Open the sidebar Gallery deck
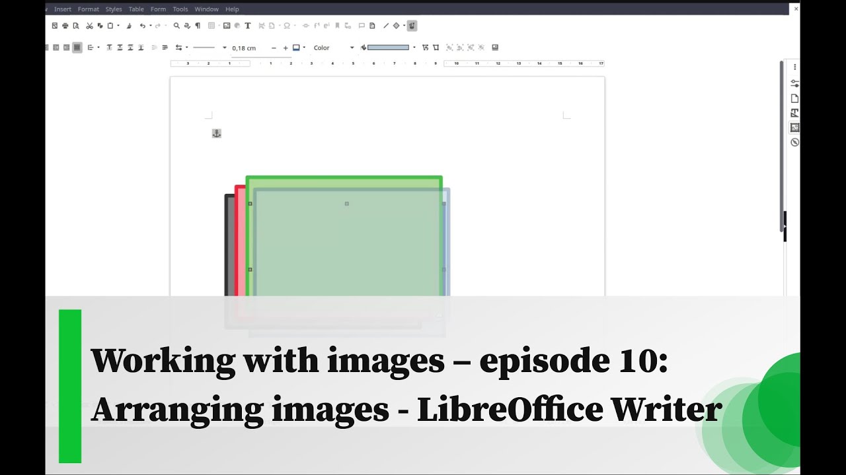Viewport: 846px width, 475px height. point(795,127)
